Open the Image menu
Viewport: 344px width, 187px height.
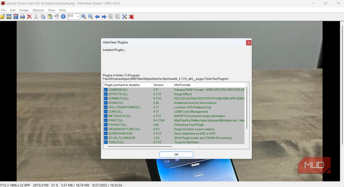click(24, 10)
